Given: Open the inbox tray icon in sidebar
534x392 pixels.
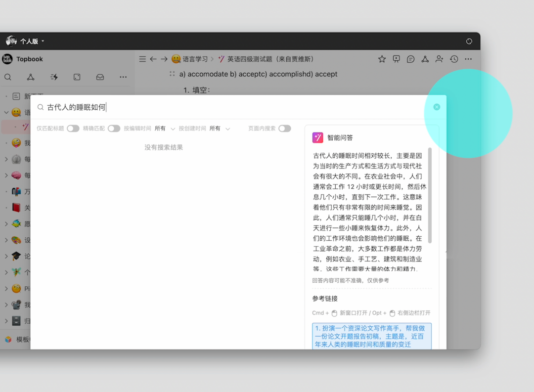Looking at the screenshot, I should point(100,77).
